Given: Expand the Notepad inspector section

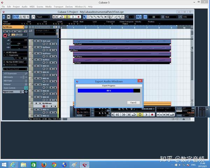Looking at the screenshot, I should (x=15, y=84).
